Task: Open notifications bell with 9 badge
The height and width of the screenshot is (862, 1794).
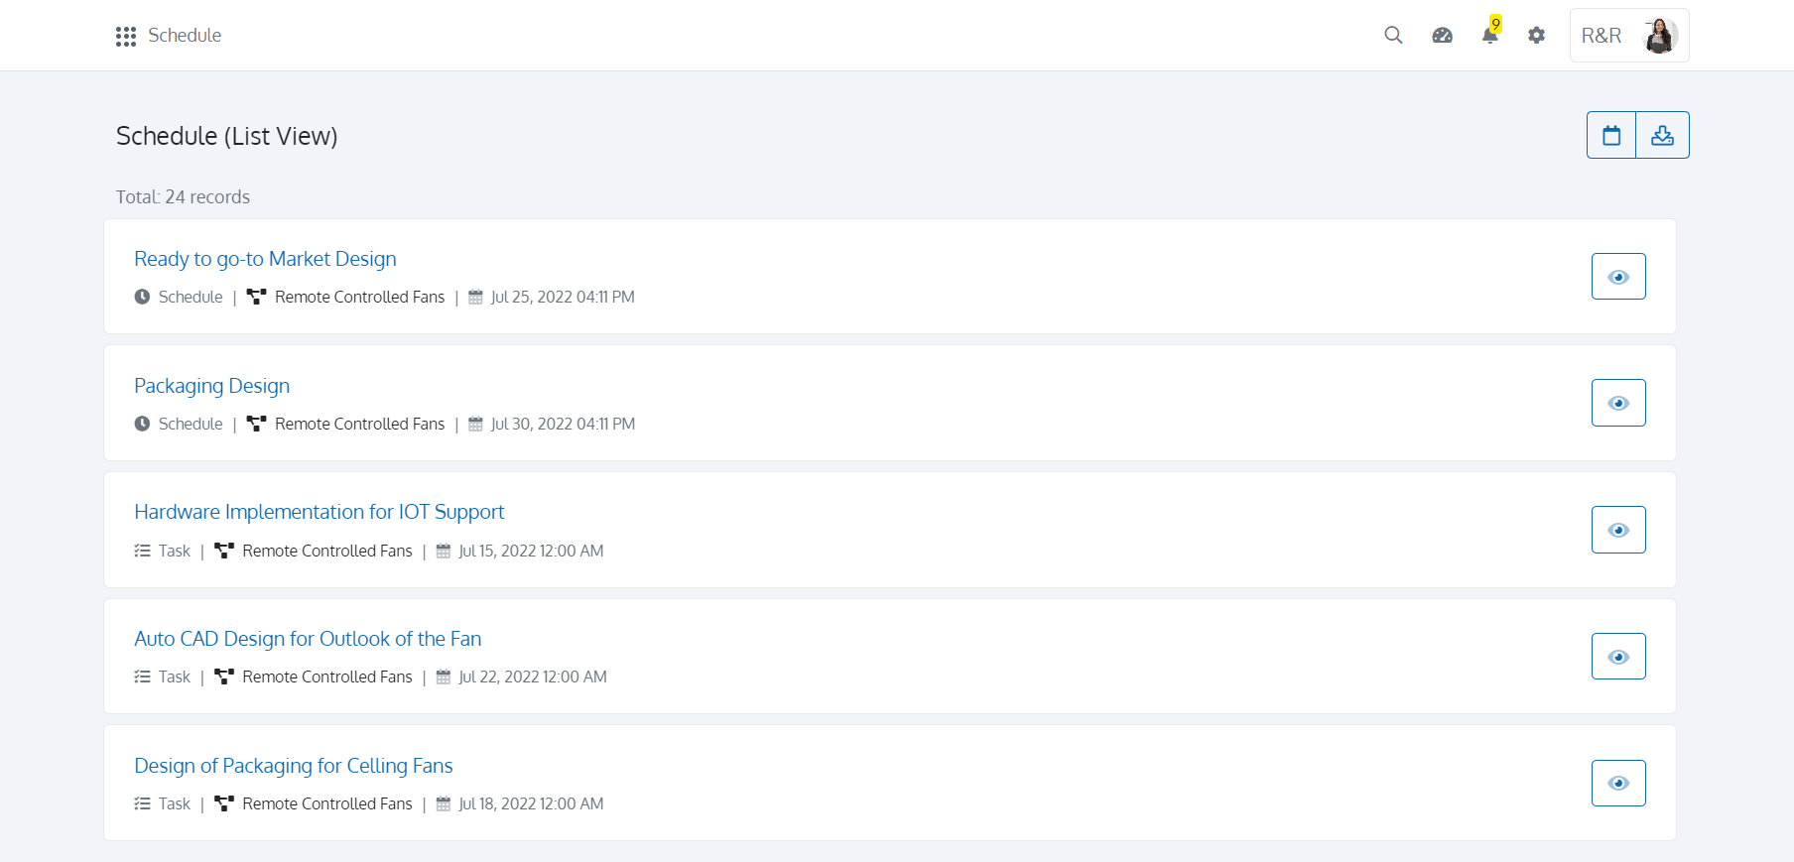Action: point(1489,35)
